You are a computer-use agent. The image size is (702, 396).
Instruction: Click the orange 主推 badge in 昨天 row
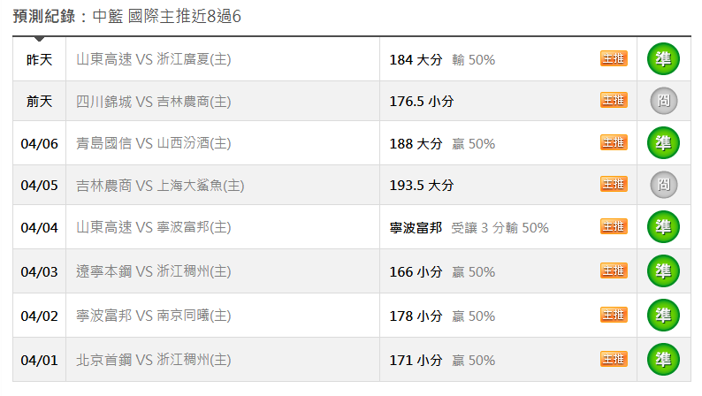[x=614, y=58]
